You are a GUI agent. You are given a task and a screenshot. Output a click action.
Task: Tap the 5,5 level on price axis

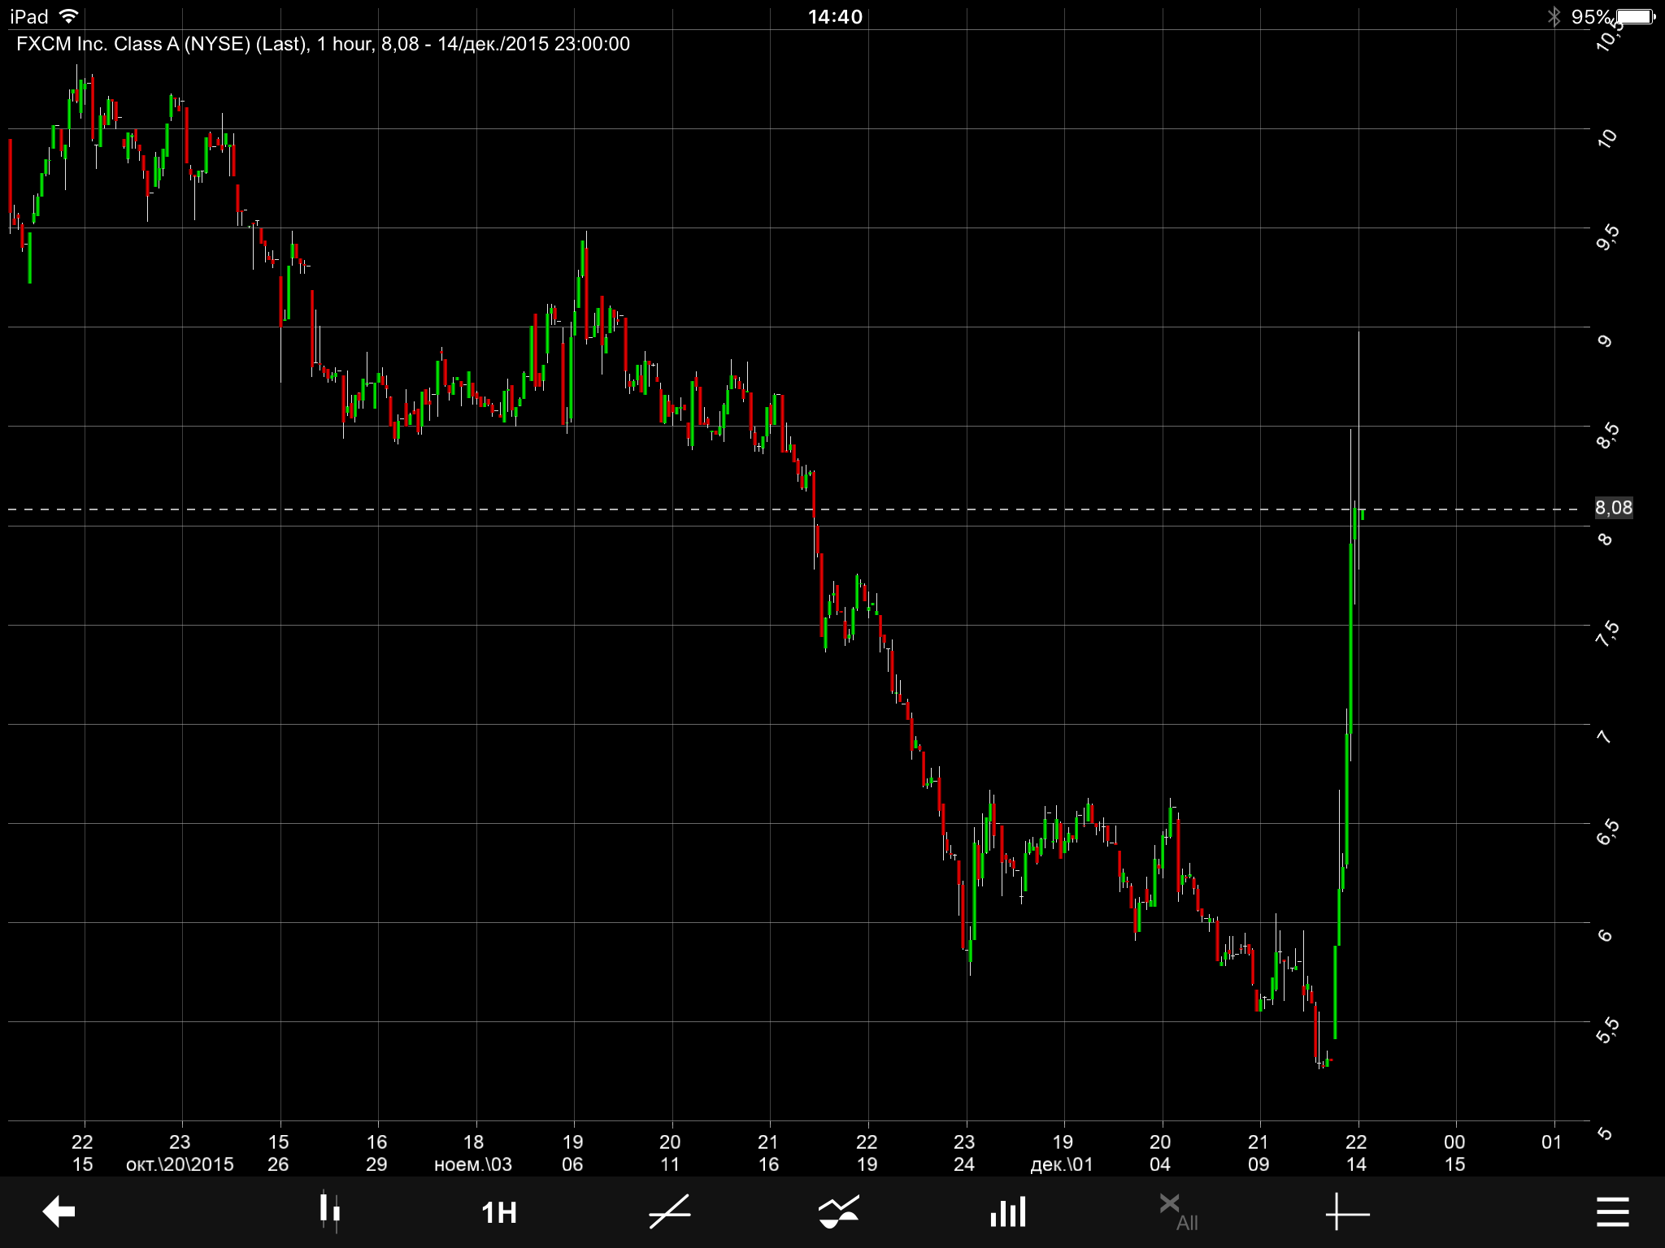(x=1607, y=1030)
